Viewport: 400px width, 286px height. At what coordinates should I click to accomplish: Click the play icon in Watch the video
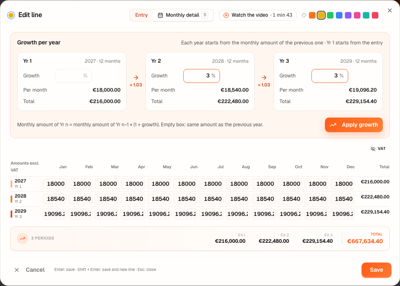click(226, 15)
